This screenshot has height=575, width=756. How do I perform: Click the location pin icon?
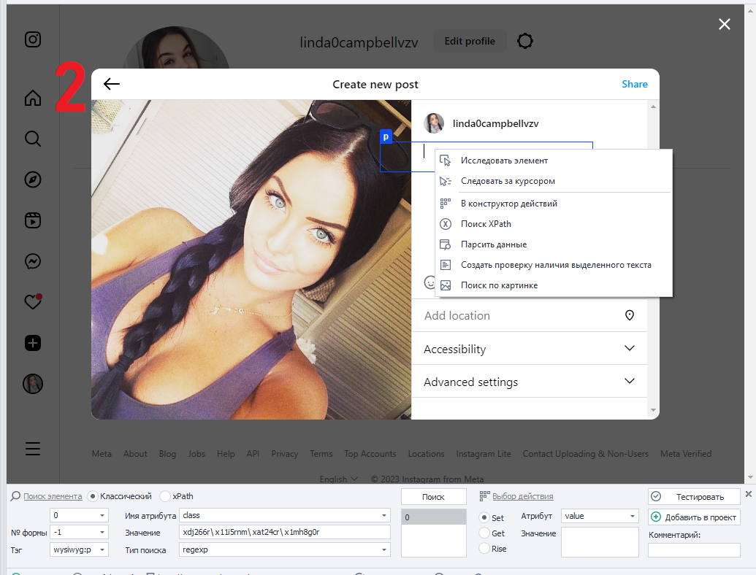coord(629,315)
